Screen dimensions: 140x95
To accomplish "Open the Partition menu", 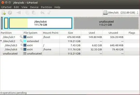I will pos(46,7).
